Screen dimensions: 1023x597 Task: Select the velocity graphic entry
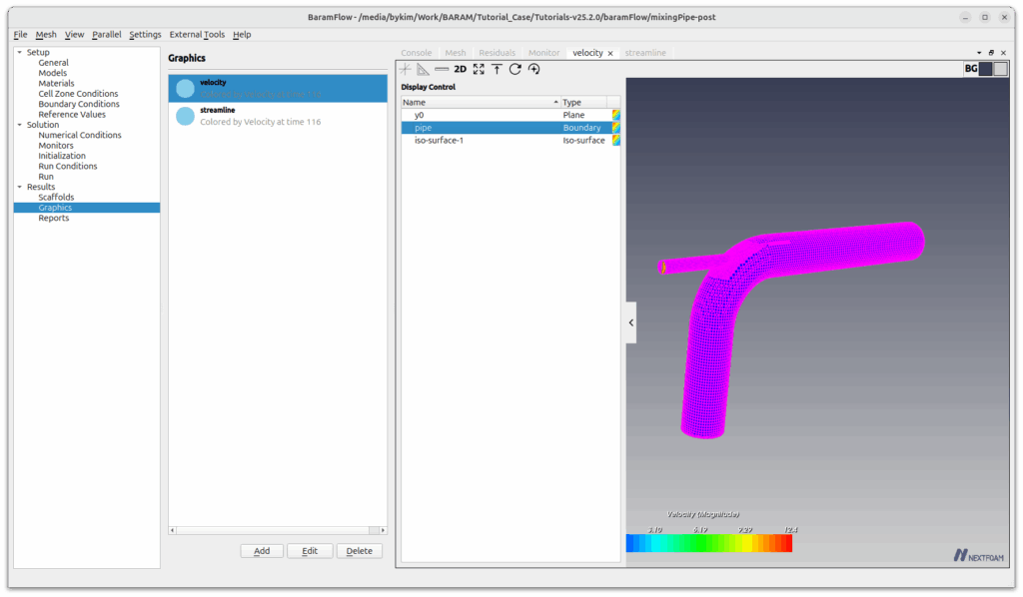(278, 89)
